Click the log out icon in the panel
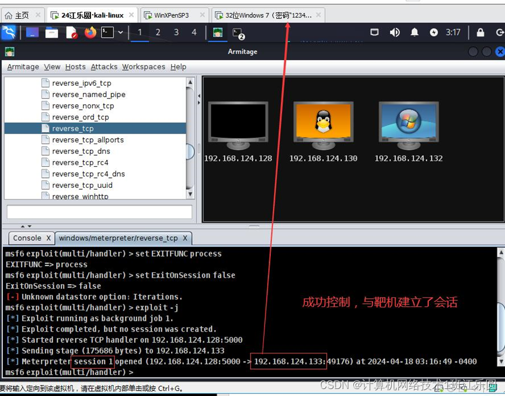This screenshot has height=396, width=505. (x=500, y=32)
